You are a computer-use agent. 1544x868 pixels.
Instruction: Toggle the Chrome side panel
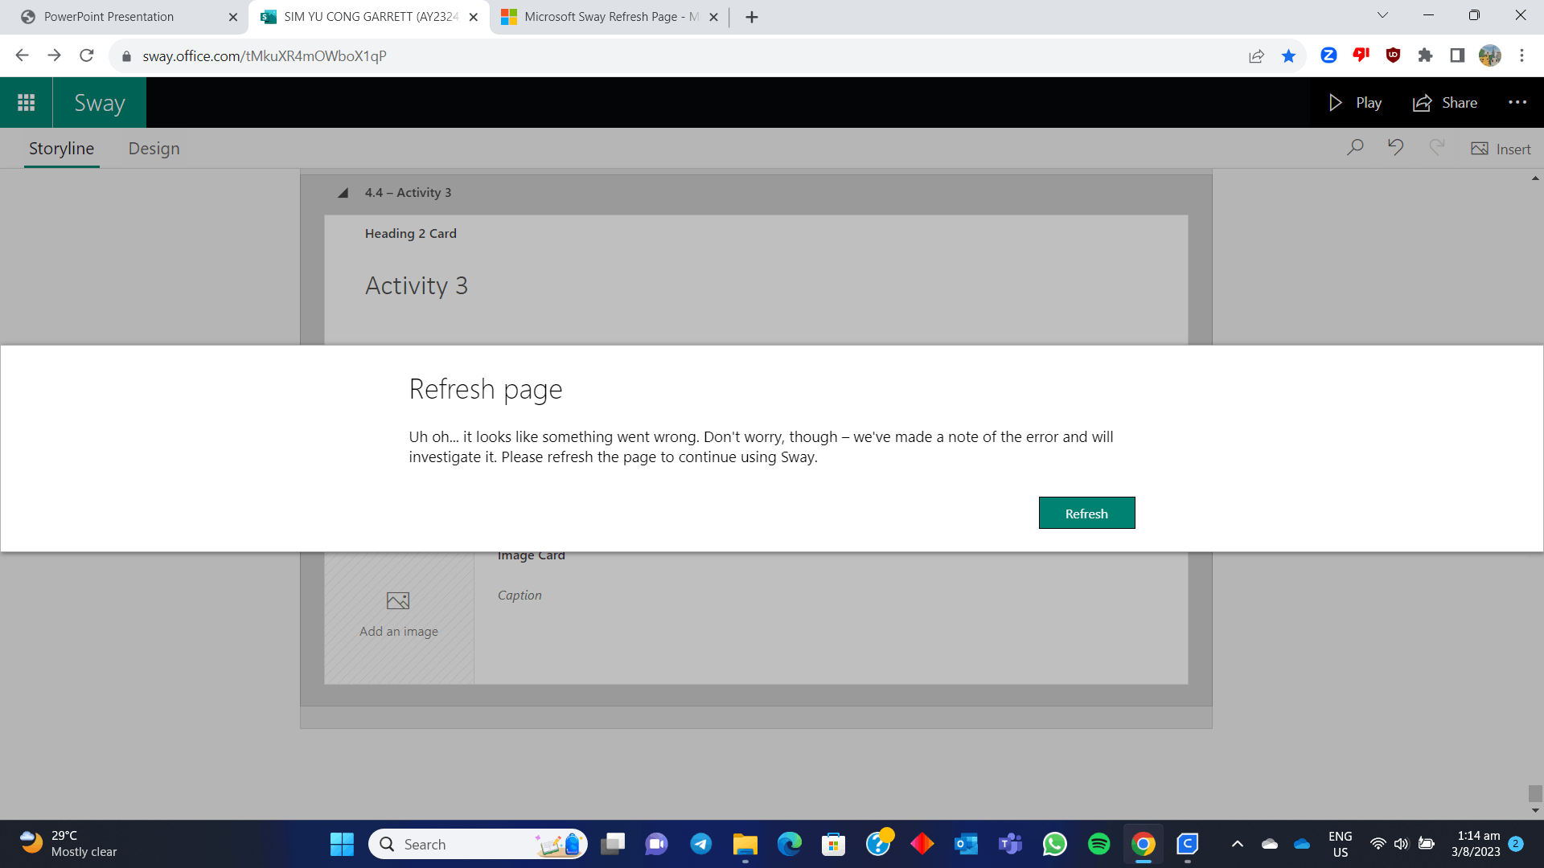[x=1457, y=55]
